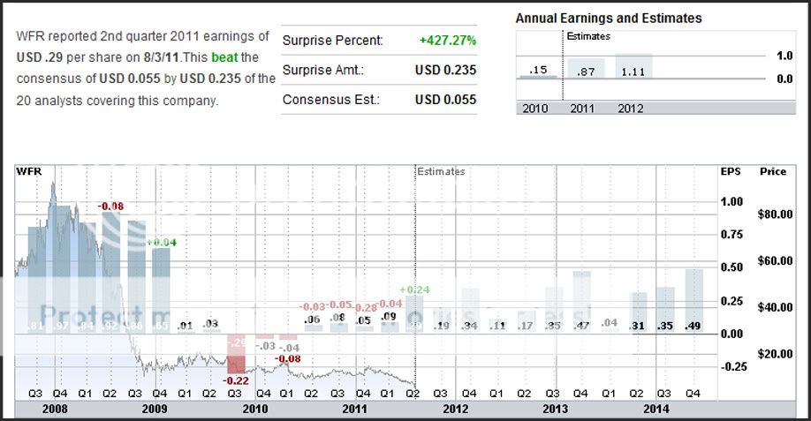Click the Consensus Est. USD 0.055 value
Screen dimensions: 811x421
445,100
